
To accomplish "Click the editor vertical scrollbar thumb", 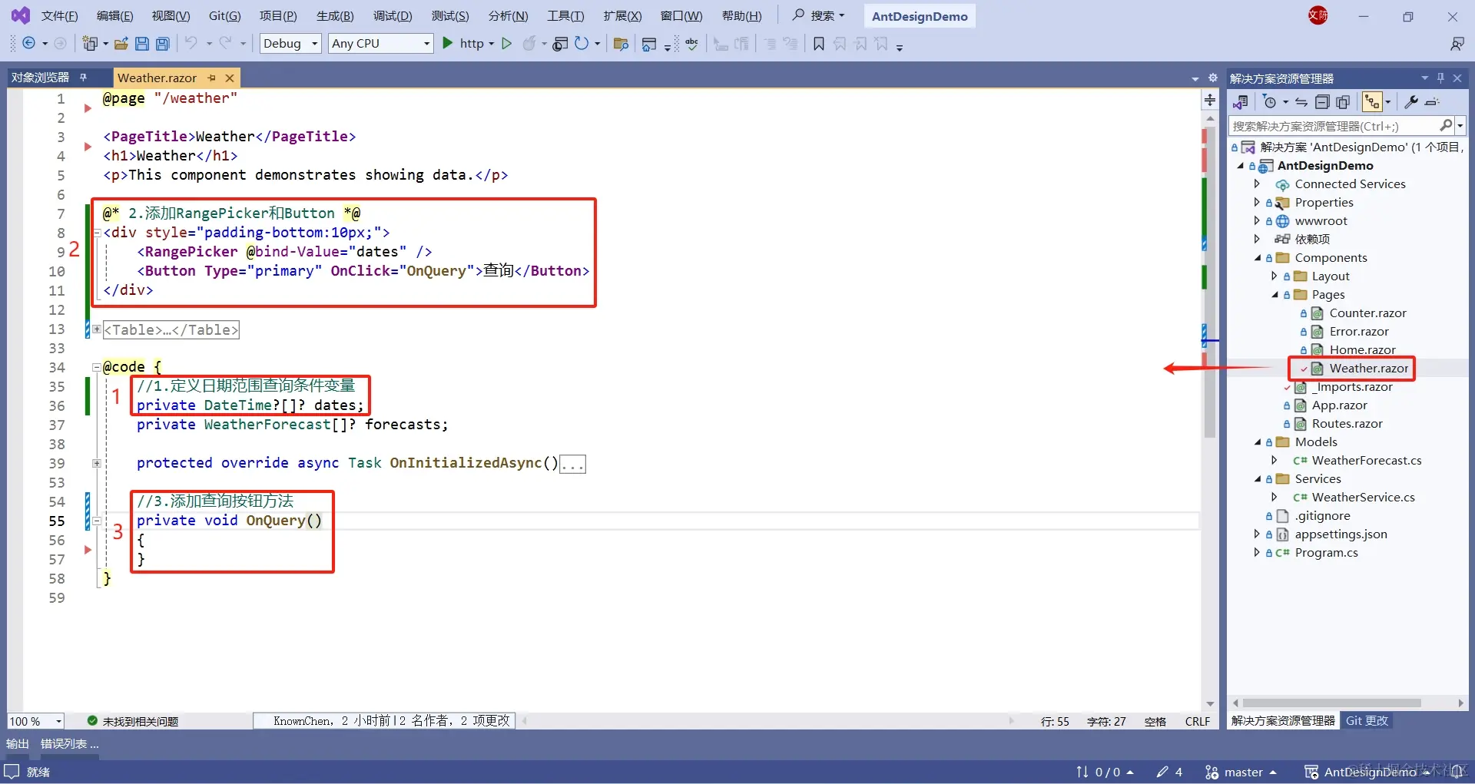I will click(x=1210, y=280).
